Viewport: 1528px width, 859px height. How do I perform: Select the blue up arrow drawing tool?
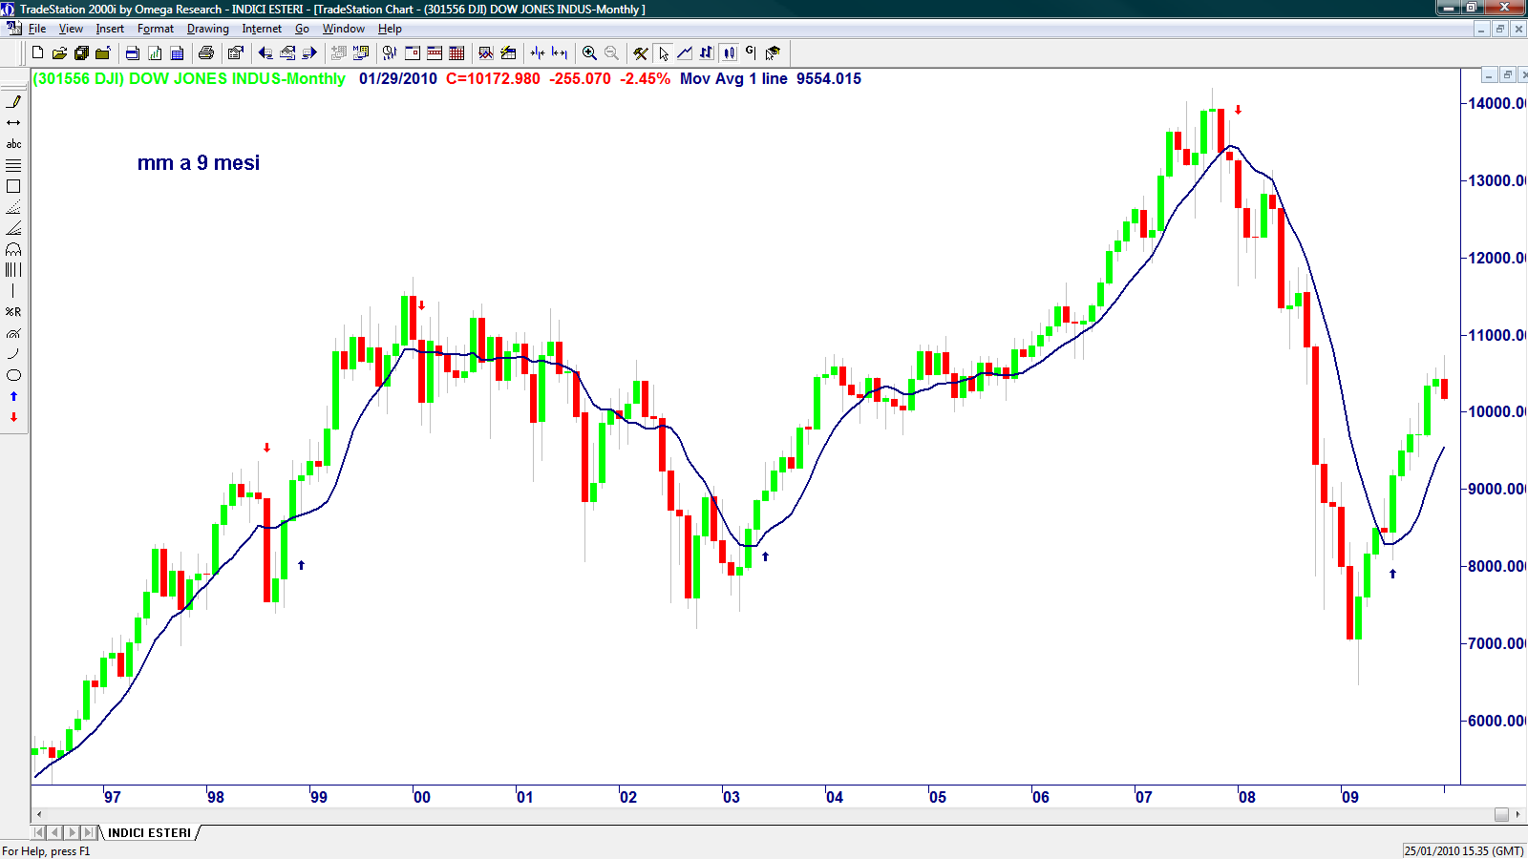13,396
